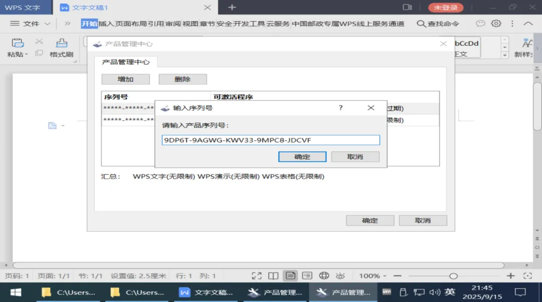Open the 开发工具 ribbon tab
542x302 pixels.
(249, 24)
